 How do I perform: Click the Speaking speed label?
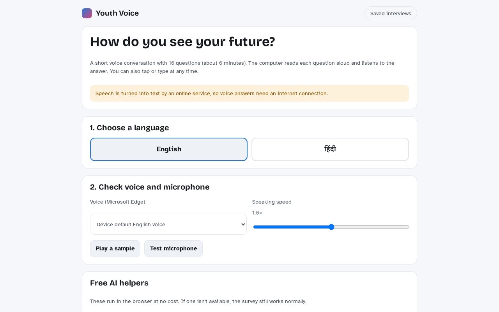tap(272, 202)
